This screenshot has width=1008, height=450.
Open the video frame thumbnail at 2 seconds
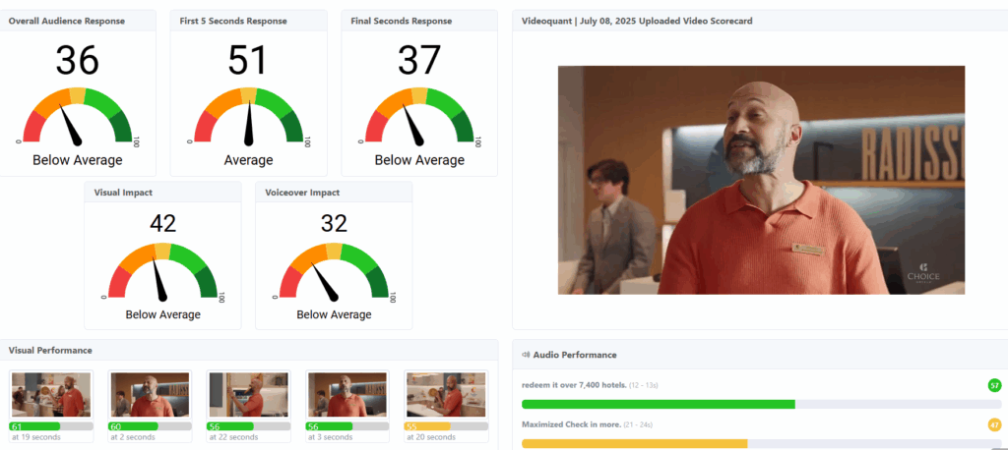(x=150, y=395)
